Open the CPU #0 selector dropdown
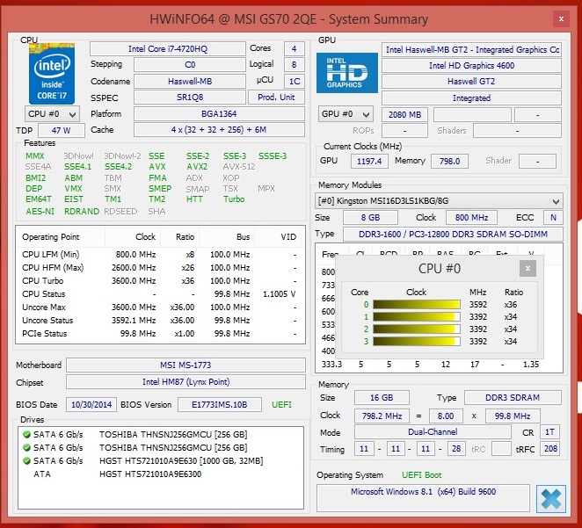 pyautogui.click(x=52, y=114)
